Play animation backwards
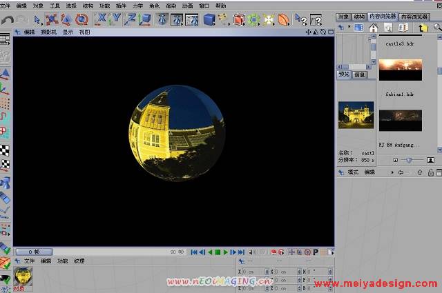The width and height of the screenshot is (442, 293). coord(210,252)
